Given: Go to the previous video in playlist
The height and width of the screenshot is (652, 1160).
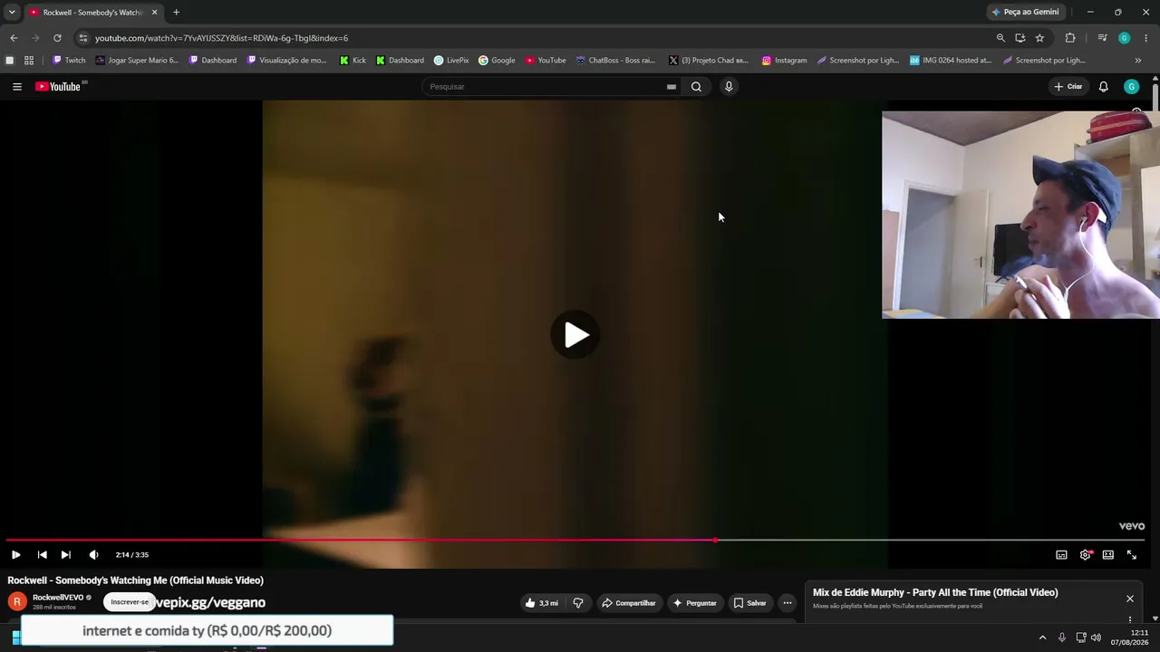Looking at the screenshot, I should [x=42, y=554].
